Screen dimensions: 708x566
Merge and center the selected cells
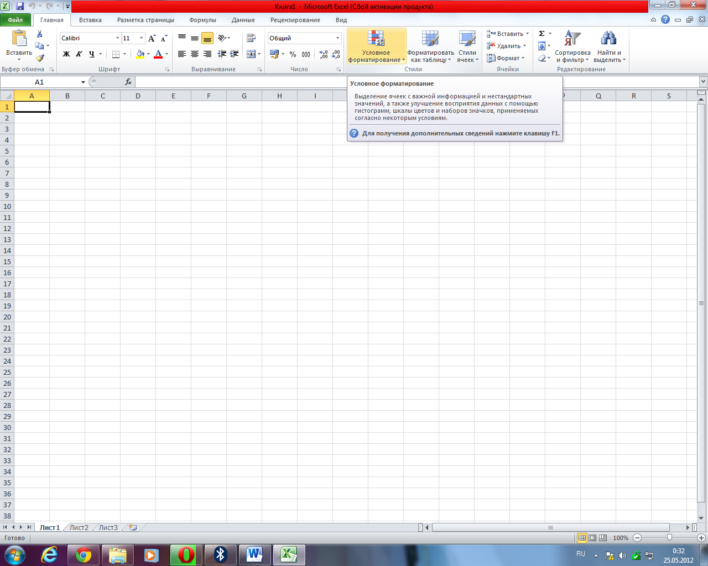point(251,54)
